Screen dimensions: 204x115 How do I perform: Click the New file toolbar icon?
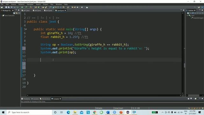(2, 7)
